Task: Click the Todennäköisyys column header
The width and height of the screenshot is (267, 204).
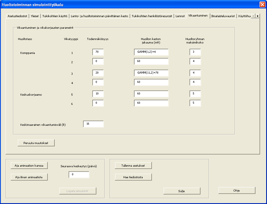Action: (x=97, y=39)
